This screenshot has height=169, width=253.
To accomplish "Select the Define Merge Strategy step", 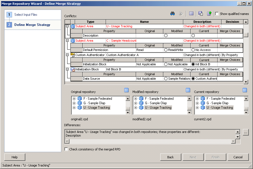I will tap(32, 25).
